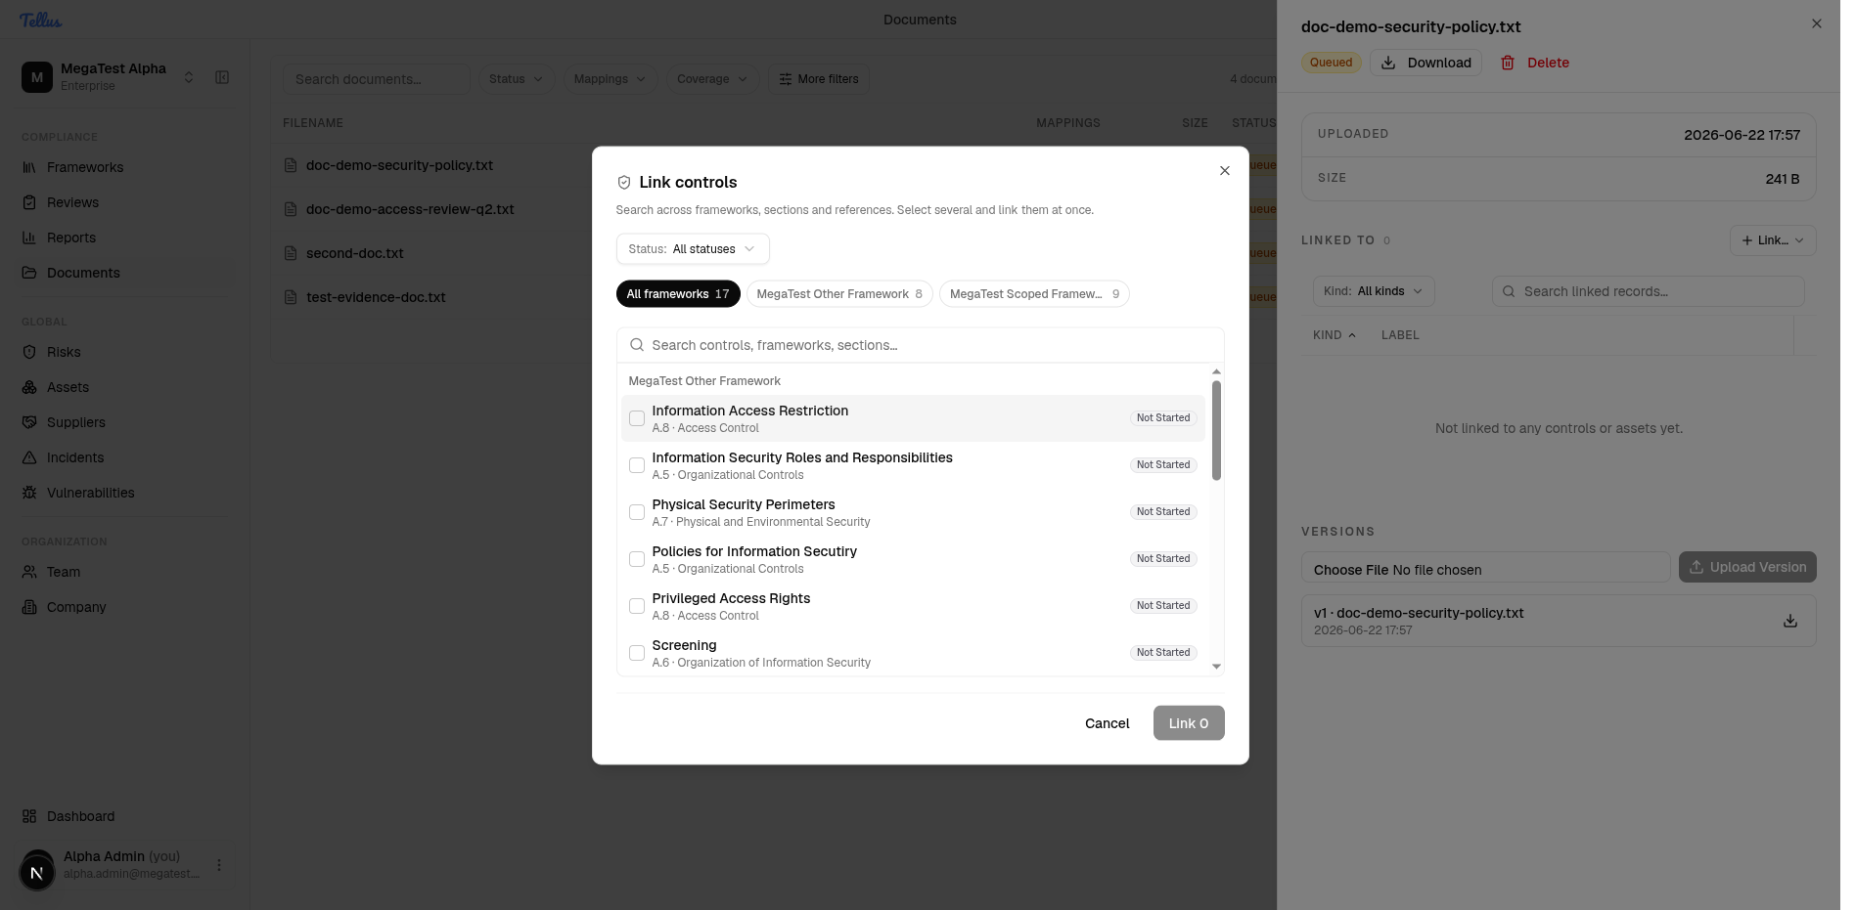The image size is (1855, 910).
Task: Open doc-demo-access-review-q2.txt row
Action: click(410, 209)
